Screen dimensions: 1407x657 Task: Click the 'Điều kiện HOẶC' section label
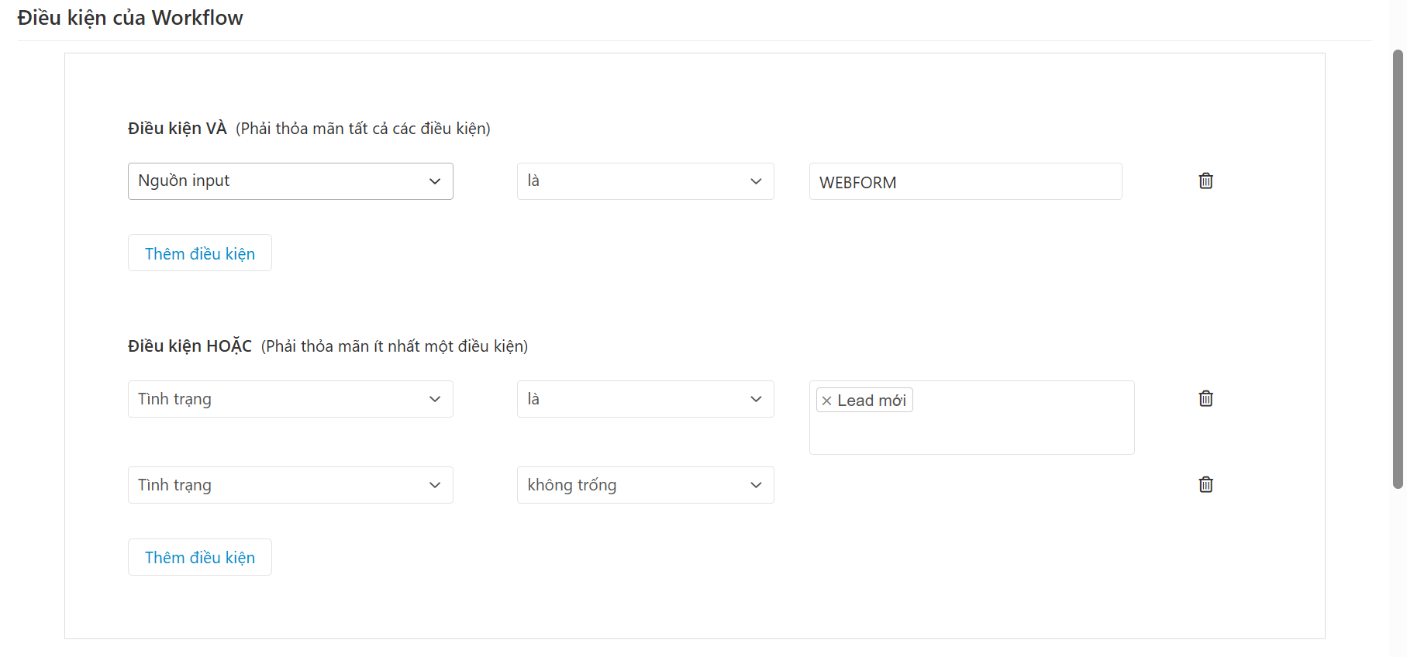(189, 346)
